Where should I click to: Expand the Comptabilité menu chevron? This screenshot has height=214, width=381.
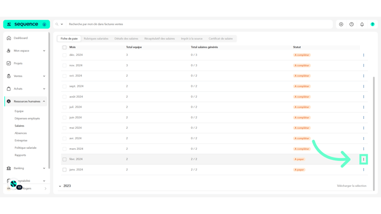tap(44, 181)
